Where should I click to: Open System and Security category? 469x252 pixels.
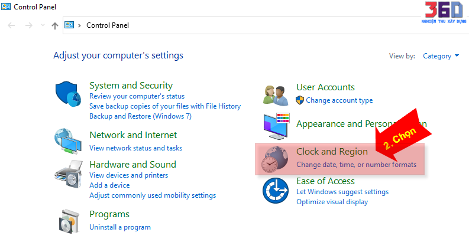point(131,86)
